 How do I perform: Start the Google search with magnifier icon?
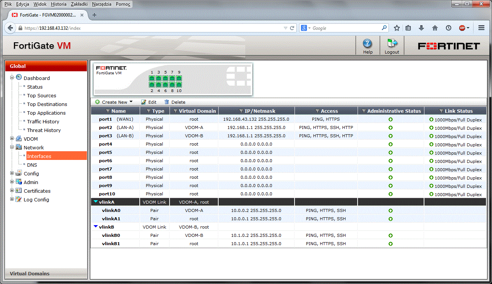tap(384, 28)
